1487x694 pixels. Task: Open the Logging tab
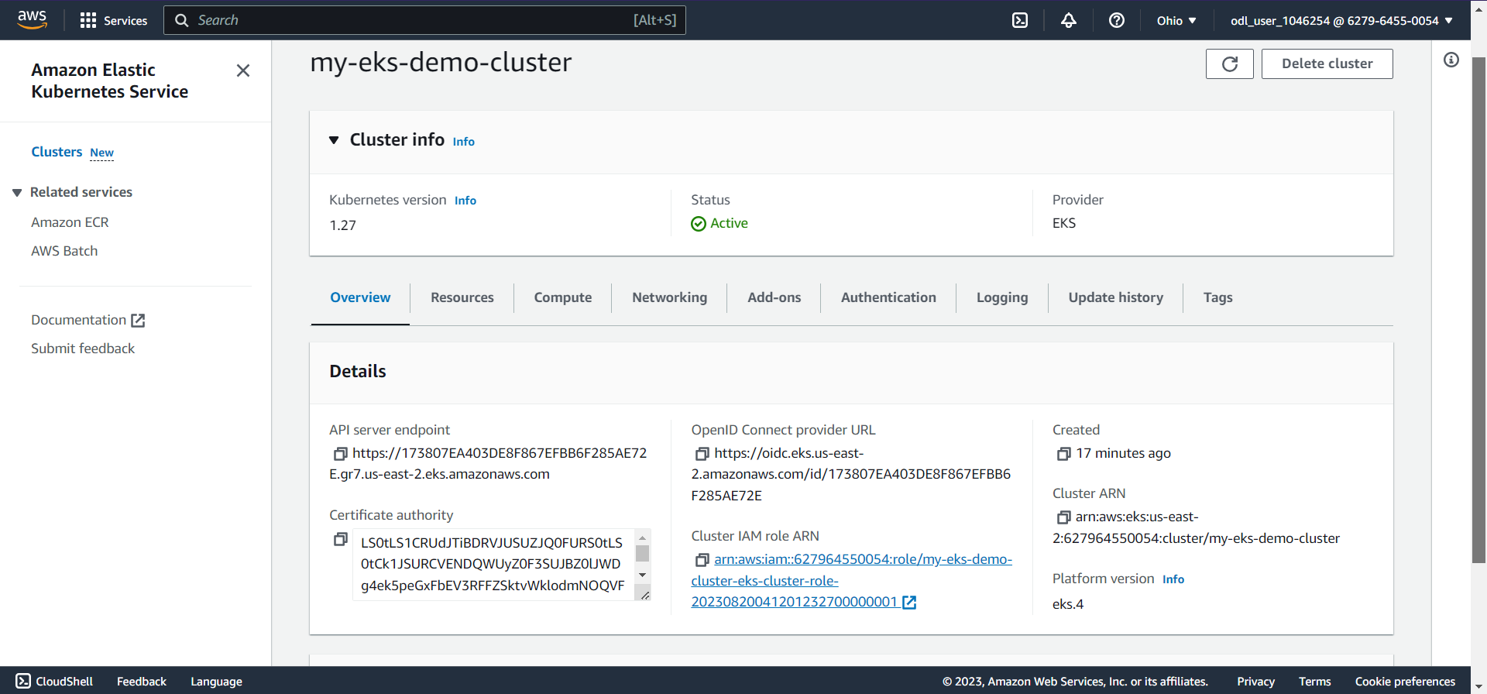click(x=1002, y=297)
